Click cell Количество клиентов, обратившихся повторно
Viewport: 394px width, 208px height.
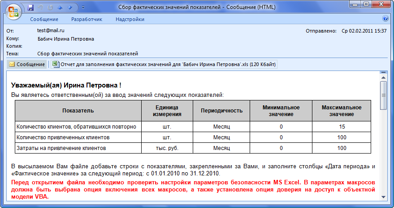tap(78, 127)
